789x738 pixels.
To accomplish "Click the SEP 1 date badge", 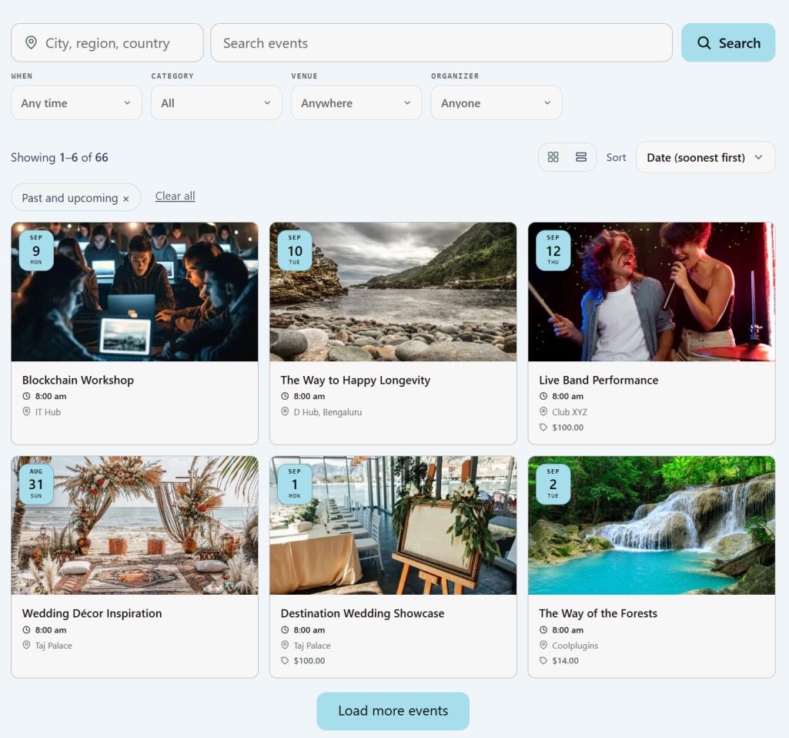I will coord(295,484).
